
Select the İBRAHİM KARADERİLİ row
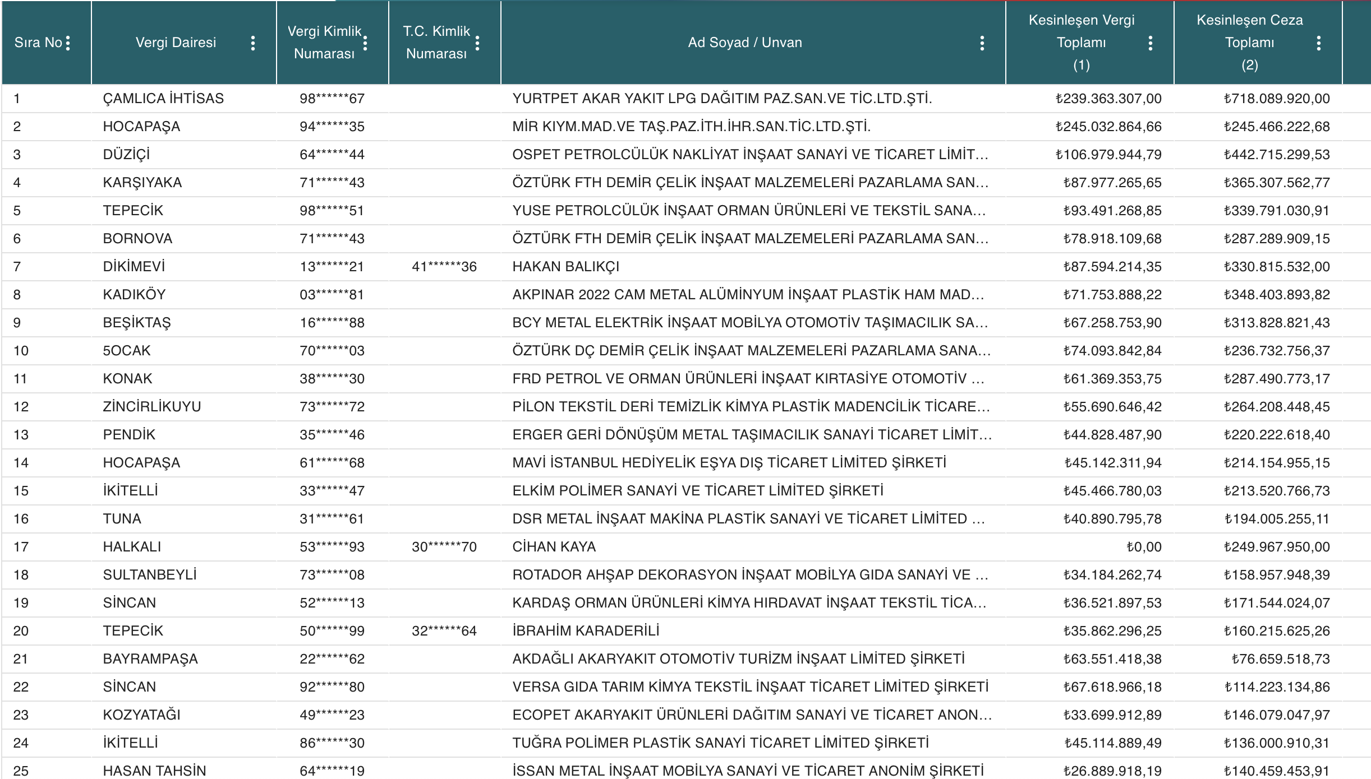click(585, 631)
